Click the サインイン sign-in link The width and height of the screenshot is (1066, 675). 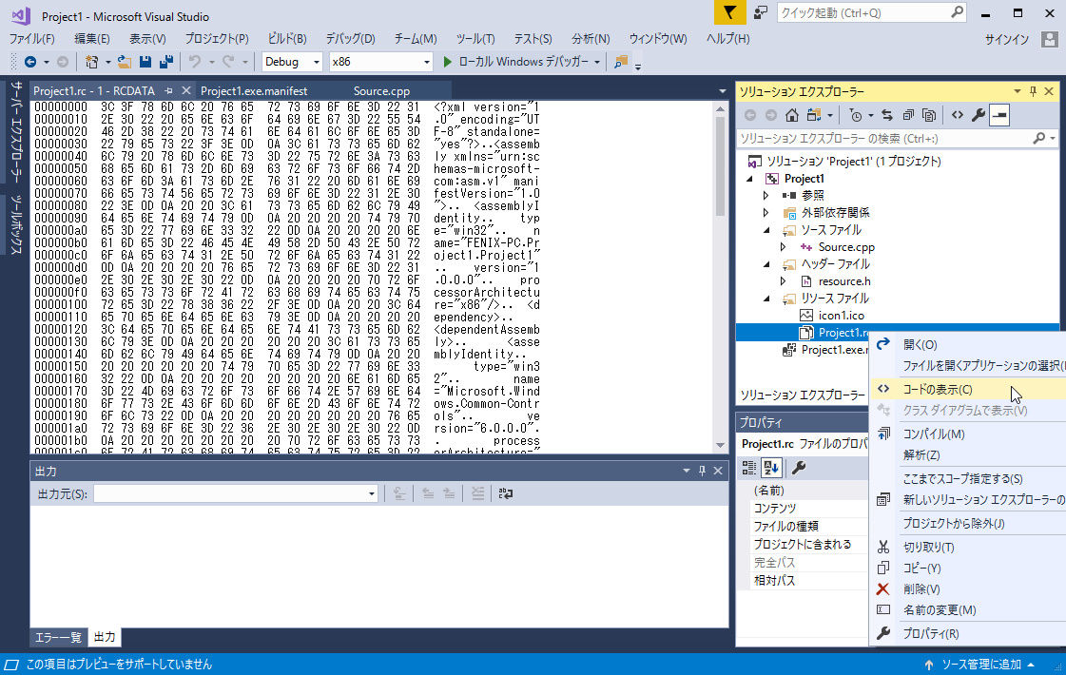click(x=1007, y=39)
